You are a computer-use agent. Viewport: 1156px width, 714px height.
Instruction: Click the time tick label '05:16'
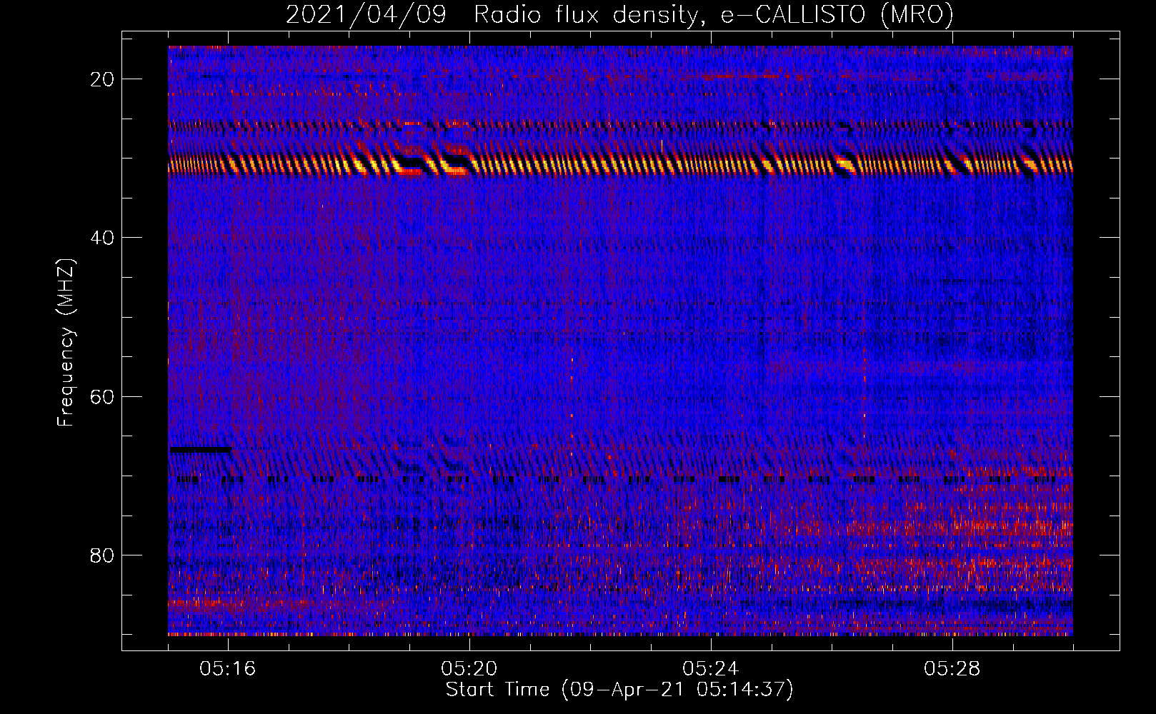(x=228, y=669)
